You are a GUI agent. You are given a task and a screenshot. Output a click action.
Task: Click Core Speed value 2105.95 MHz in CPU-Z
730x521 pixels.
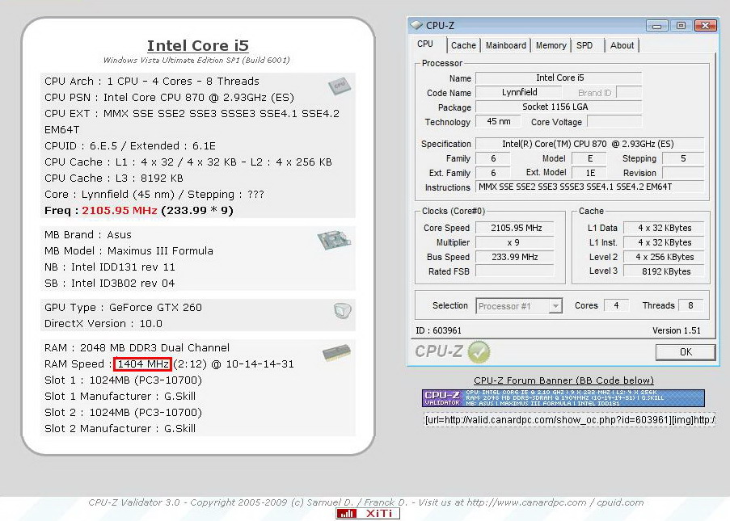516,228
